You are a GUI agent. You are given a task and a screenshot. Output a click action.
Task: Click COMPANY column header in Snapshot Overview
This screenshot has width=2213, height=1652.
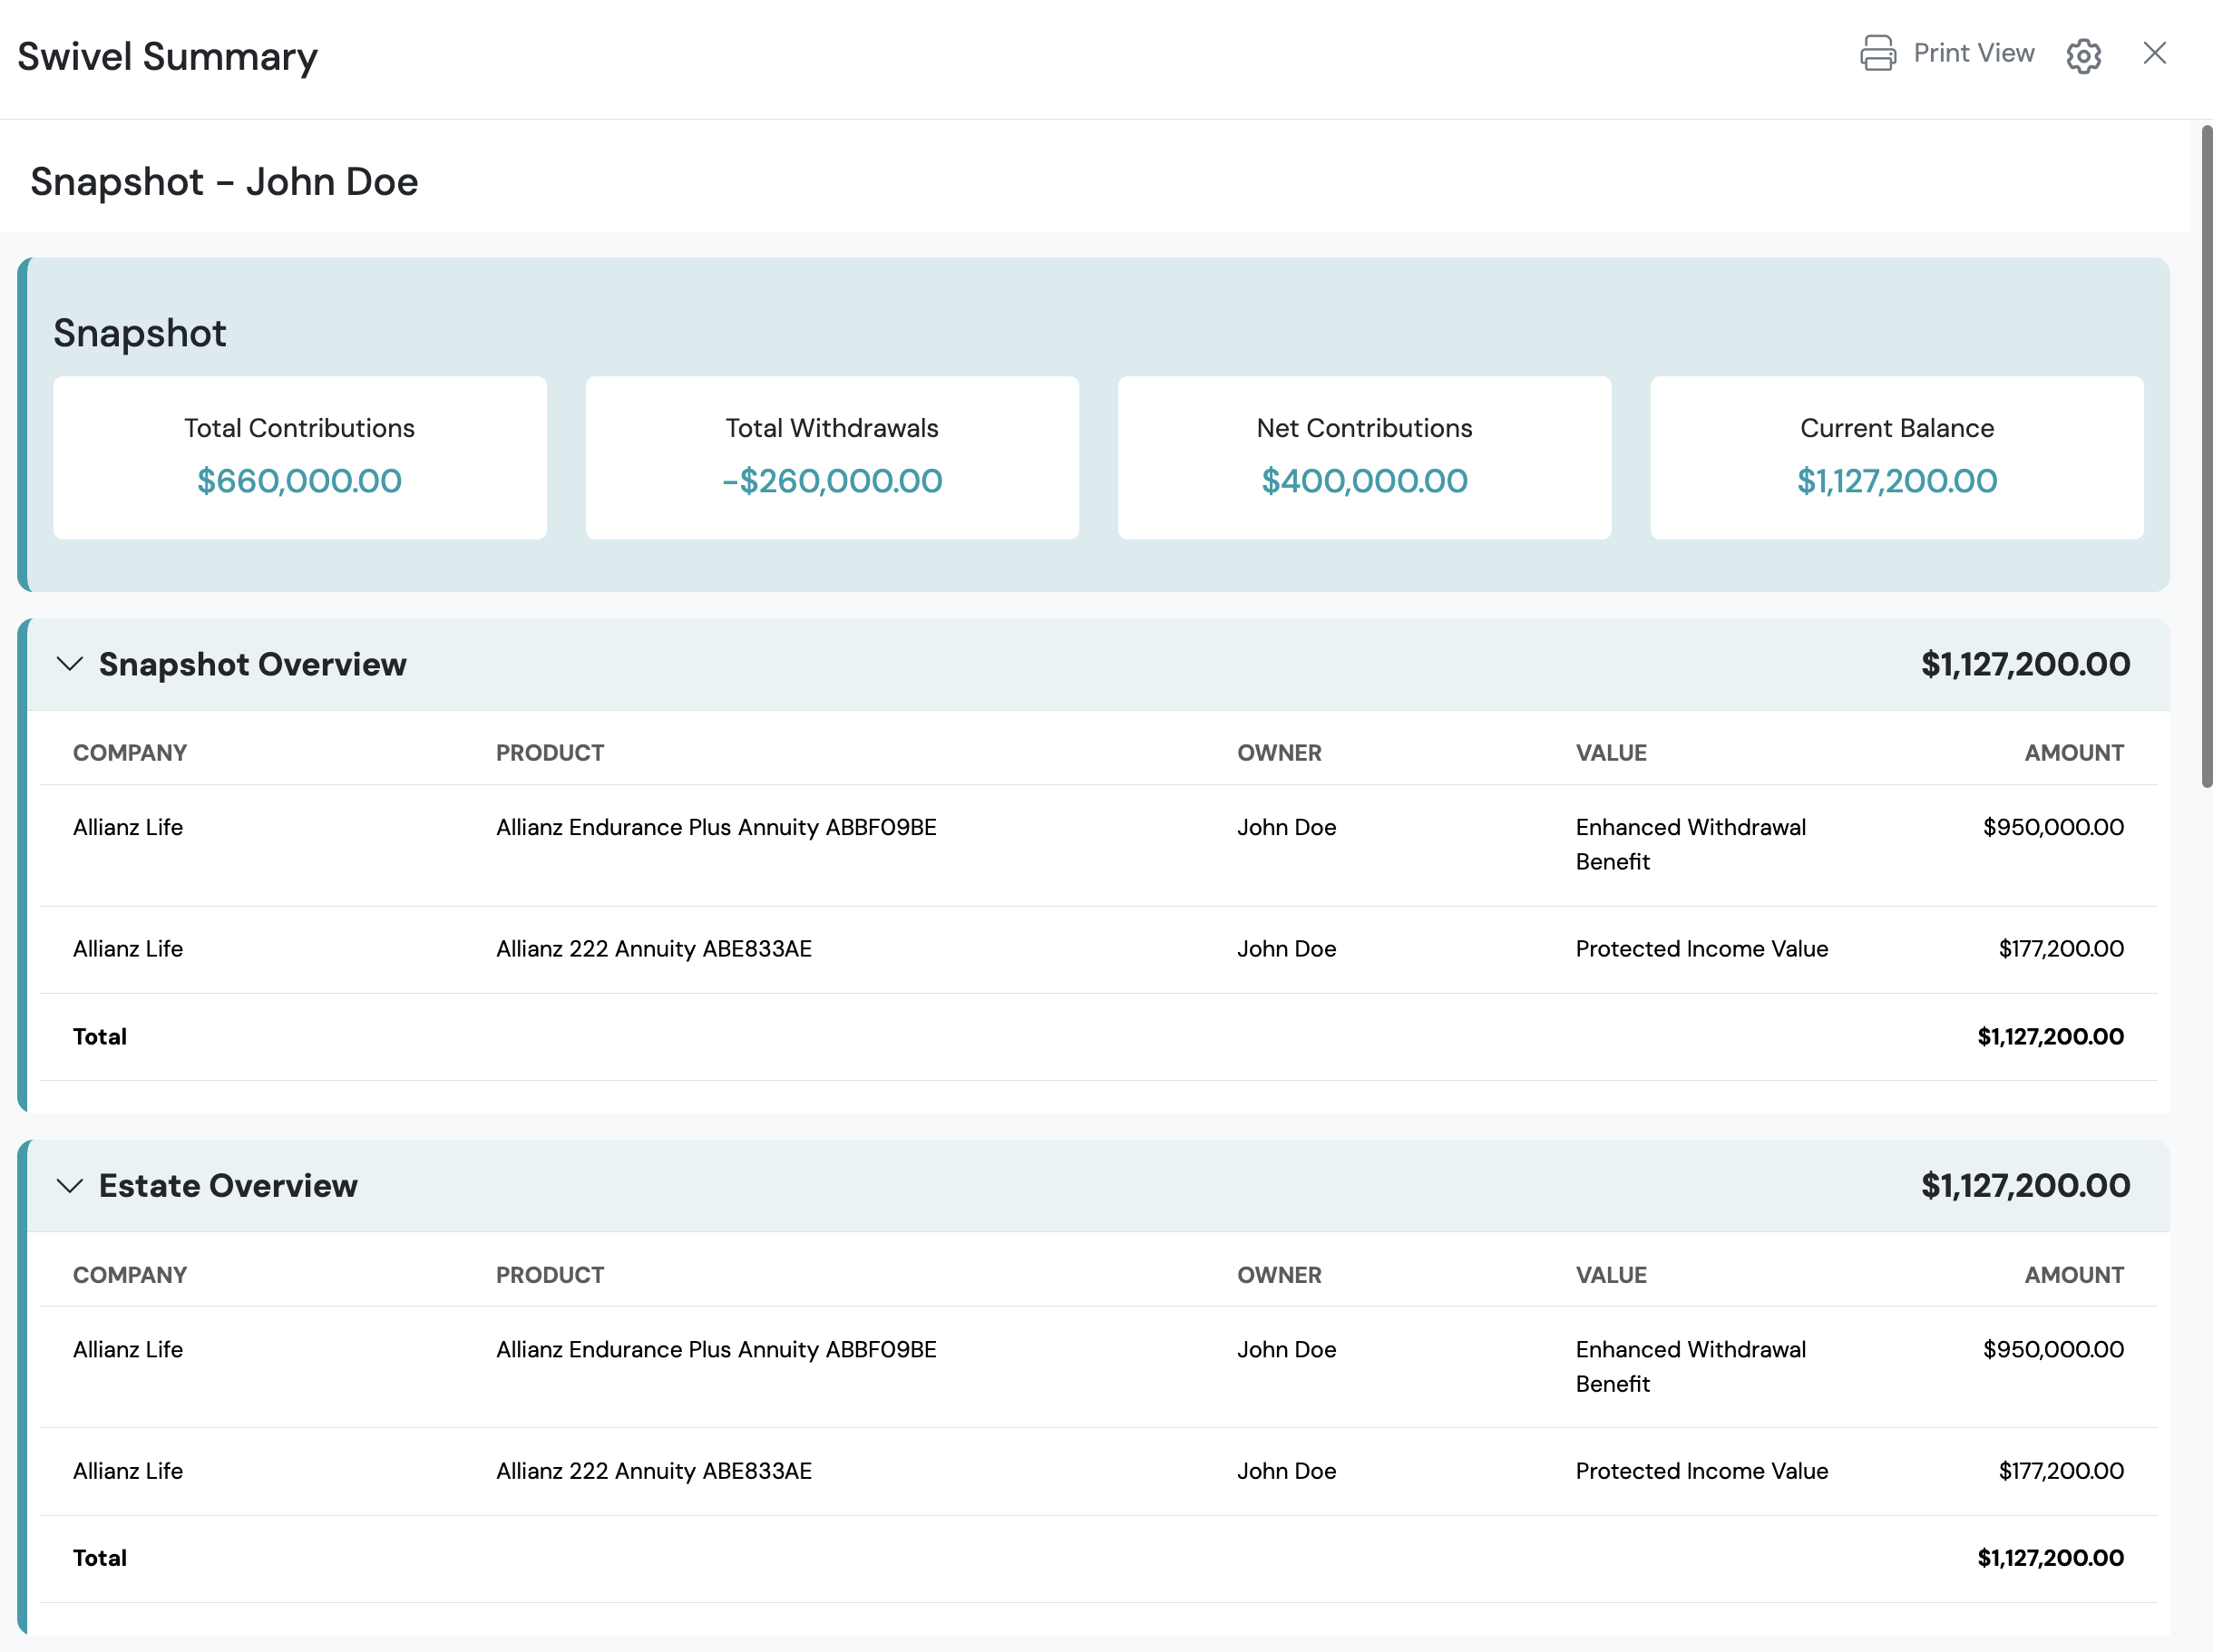pyautogui.click(x=130, y=753)
